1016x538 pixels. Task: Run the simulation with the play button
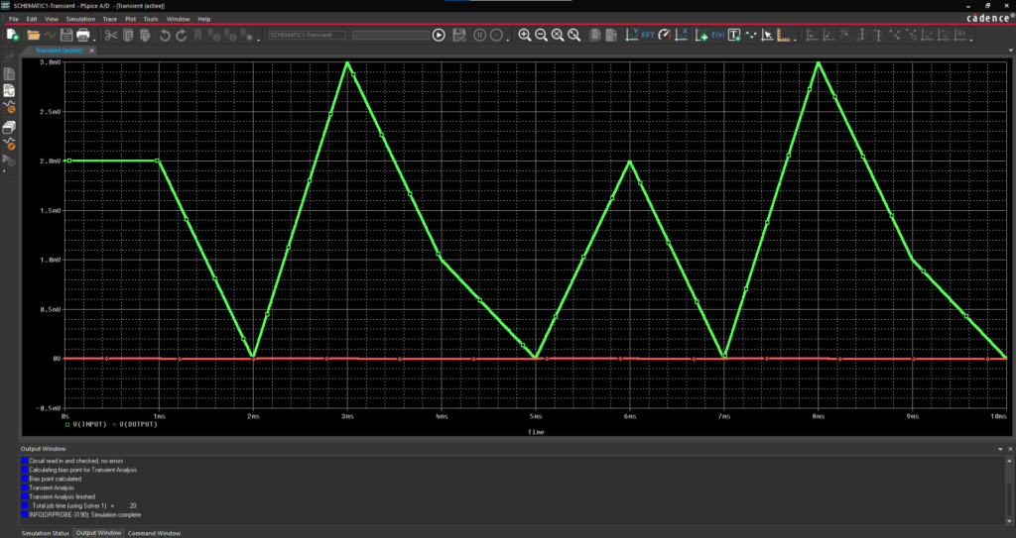tap(439, 35)
